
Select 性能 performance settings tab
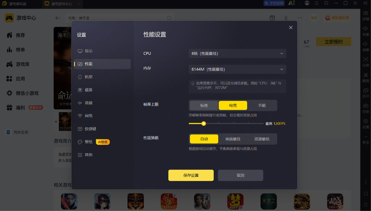tap(102, 64)
